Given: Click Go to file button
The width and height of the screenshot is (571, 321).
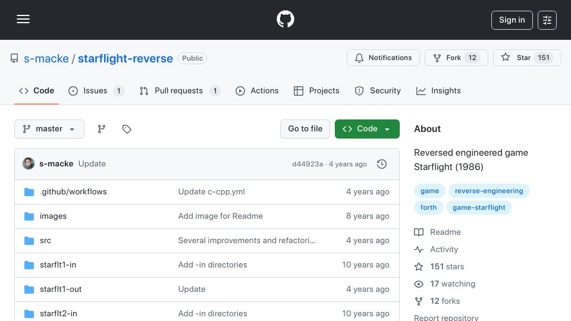Looking at the screenshot, I should tap(305, 129).
